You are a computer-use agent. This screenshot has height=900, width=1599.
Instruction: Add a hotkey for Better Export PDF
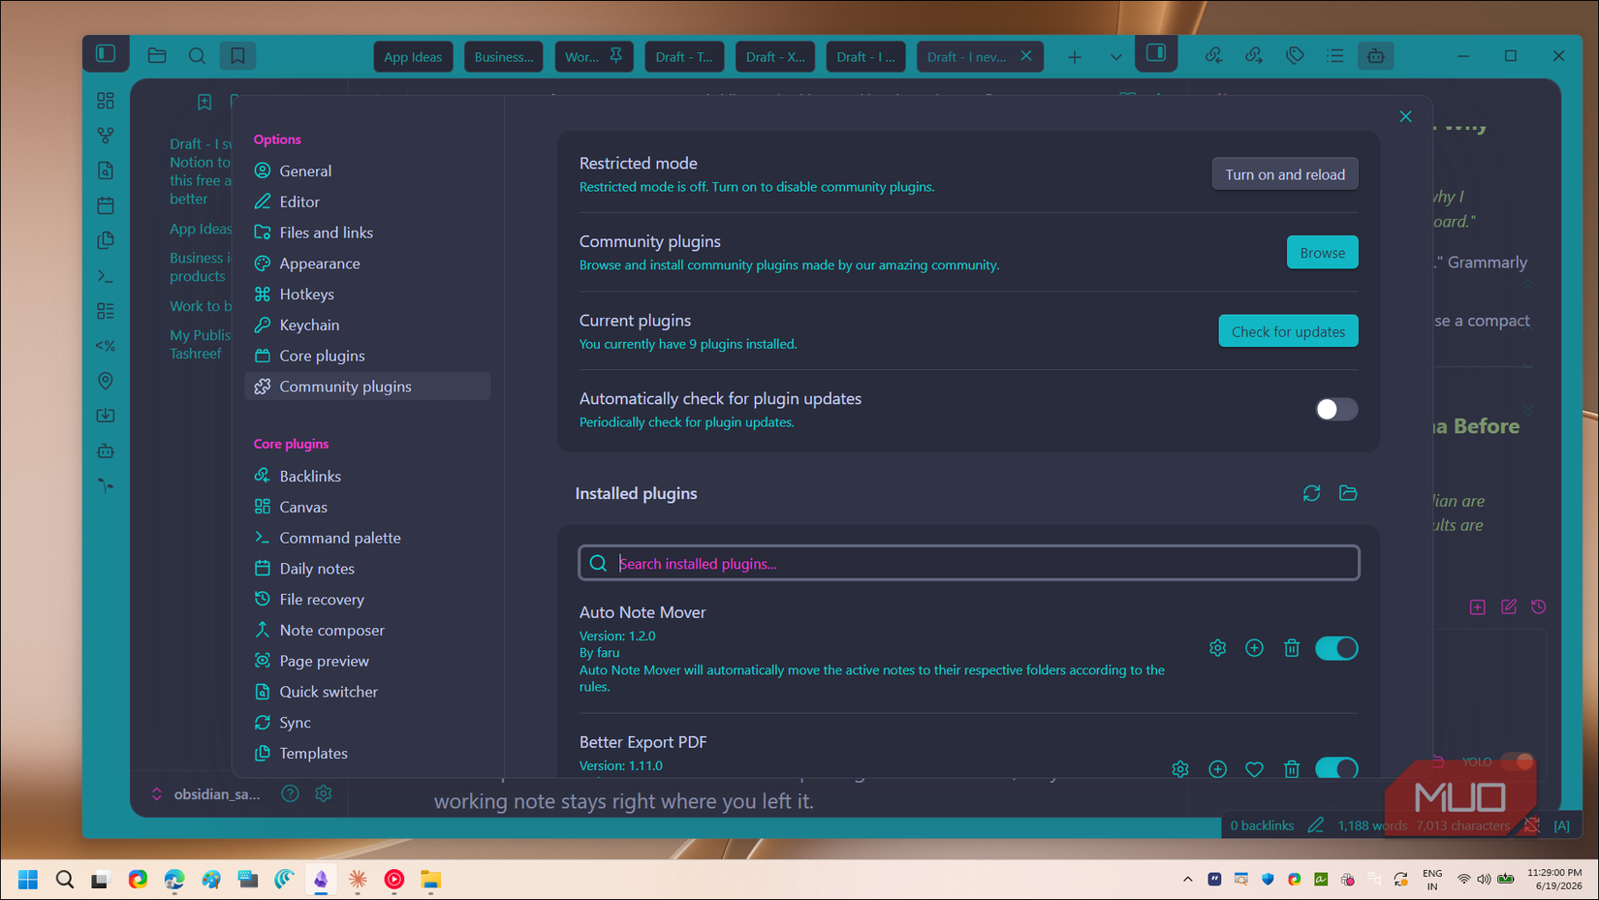coord(1218,769)
